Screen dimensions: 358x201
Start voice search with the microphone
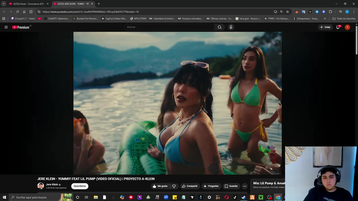click(x=231, y=27)
